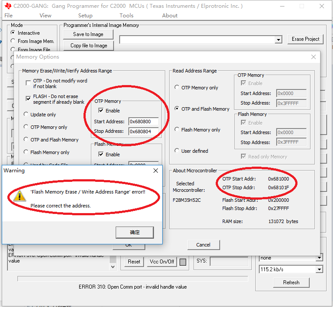Screen dimensions: 334x309
Task: Click Vcc On/Off button
Action: (x=162, y=262)
